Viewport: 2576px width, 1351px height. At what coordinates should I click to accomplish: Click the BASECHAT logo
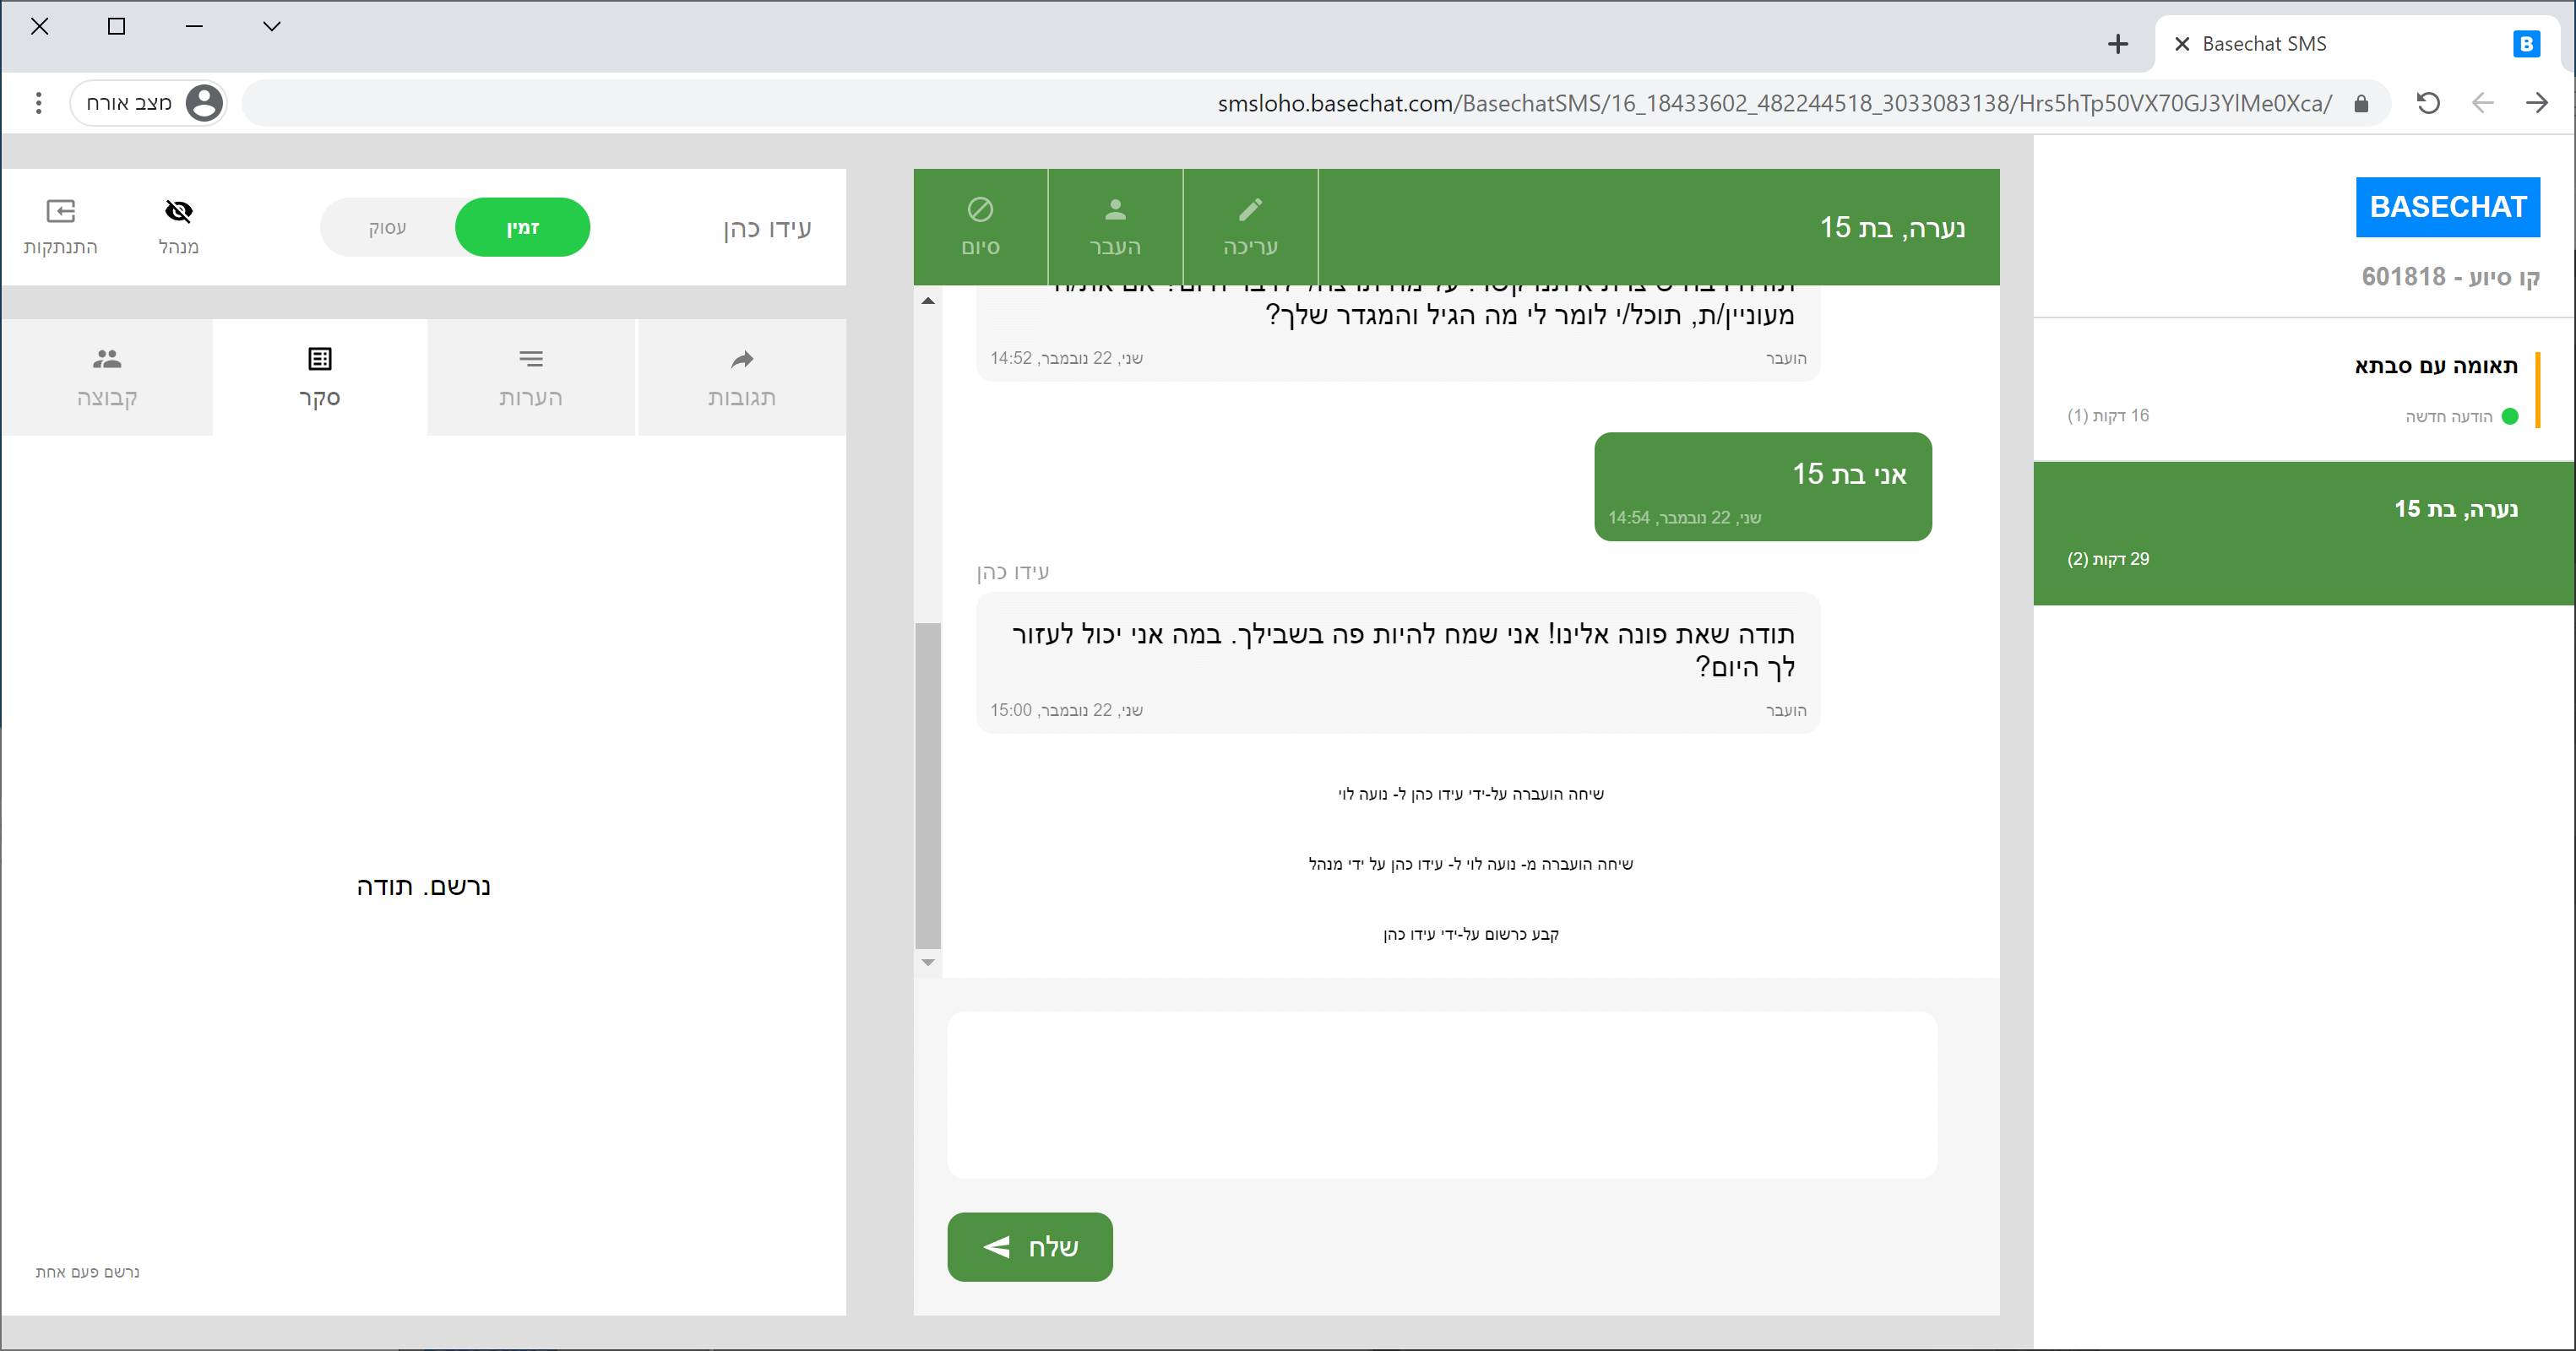pyautogui.click(x=2447, y=207)
